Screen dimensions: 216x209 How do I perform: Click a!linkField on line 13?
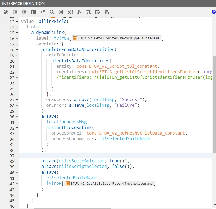(x=53, y=21)
